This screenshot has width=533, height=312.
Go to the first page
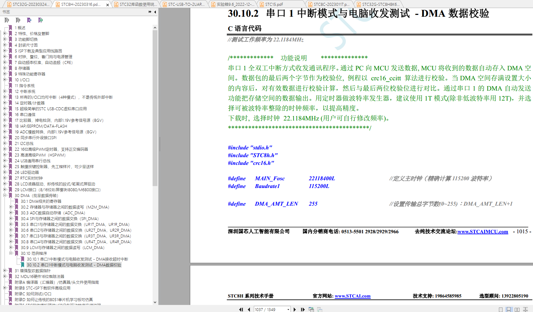[241, 309]
